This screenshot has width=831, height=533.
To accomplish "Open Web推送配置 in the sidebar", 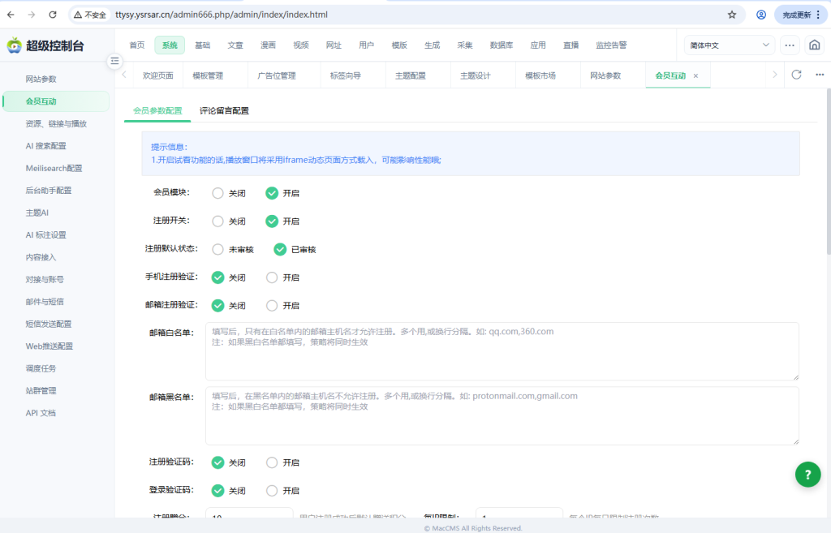I will coord(50,346).
